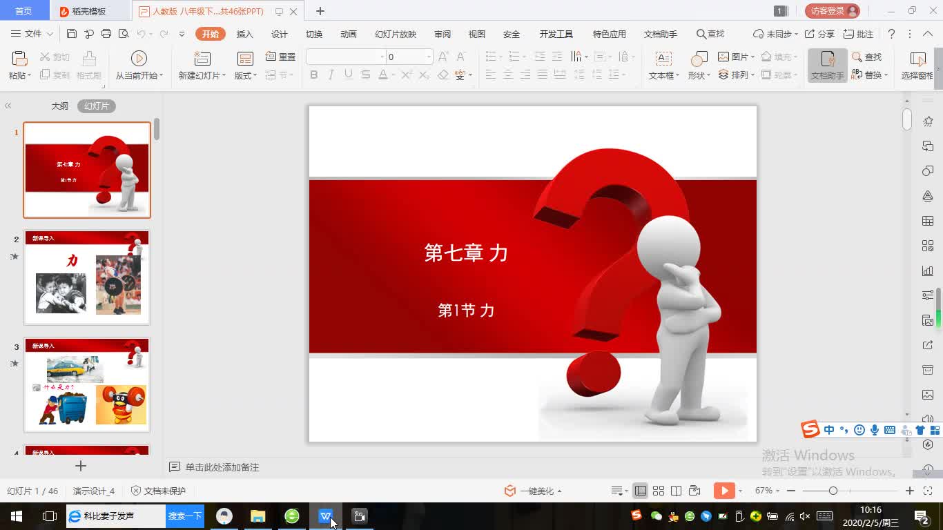Open Document Assistant (文档助手) ribbon button

click(827, 66)
